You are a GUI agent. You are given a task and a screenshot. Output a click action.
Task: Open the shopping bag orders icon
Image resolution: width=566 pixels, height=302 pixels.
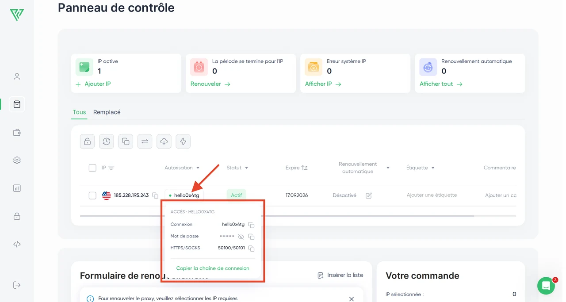[x=17, y=104]
